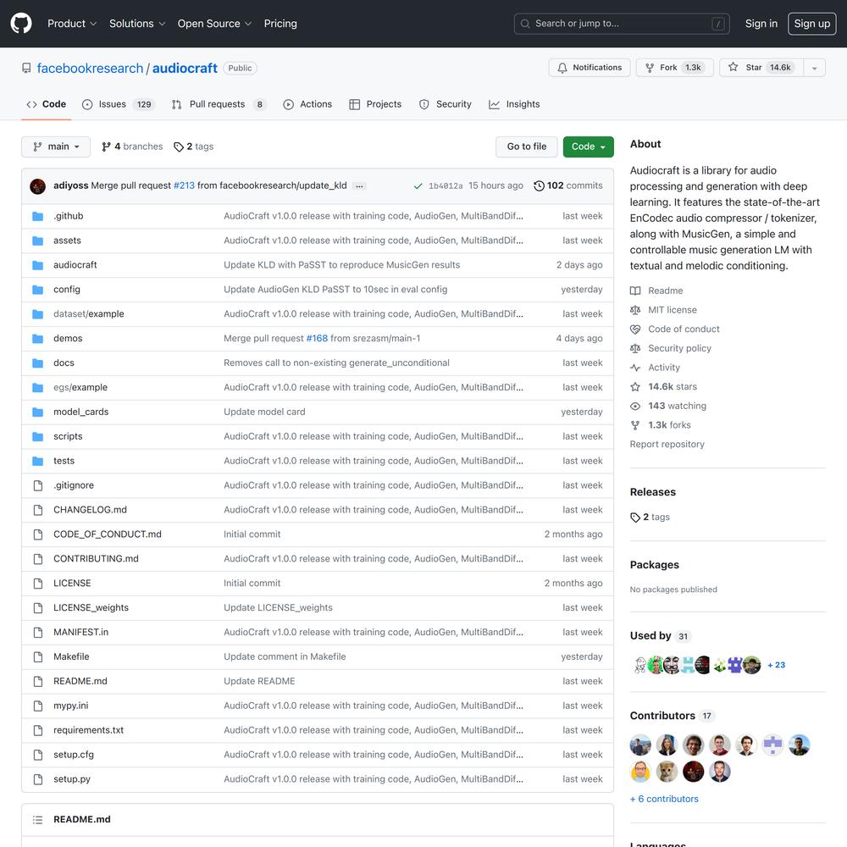847x847 pixels.
Task: Open commit hash 1b4012a
Action: click(446, 185)
